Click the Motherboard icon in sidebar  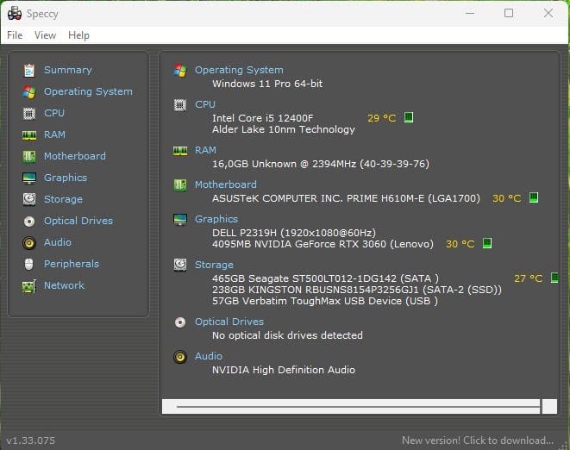pos(29,157)
